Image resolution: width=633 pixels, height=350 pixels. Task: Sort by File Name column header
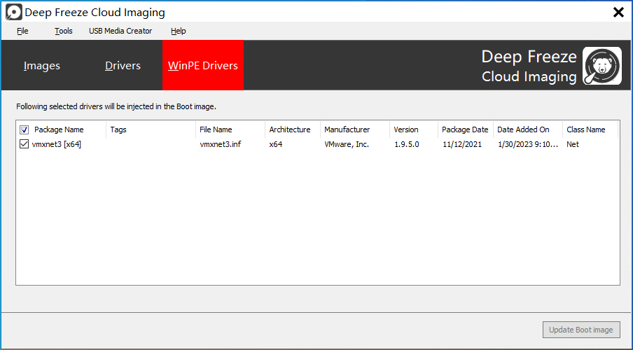[230, 129]
